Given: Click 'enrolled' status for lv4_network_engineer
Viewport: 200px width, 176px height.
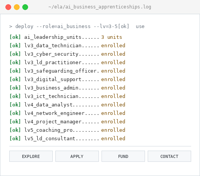Looking at the screenshot, I should (113, 113).
